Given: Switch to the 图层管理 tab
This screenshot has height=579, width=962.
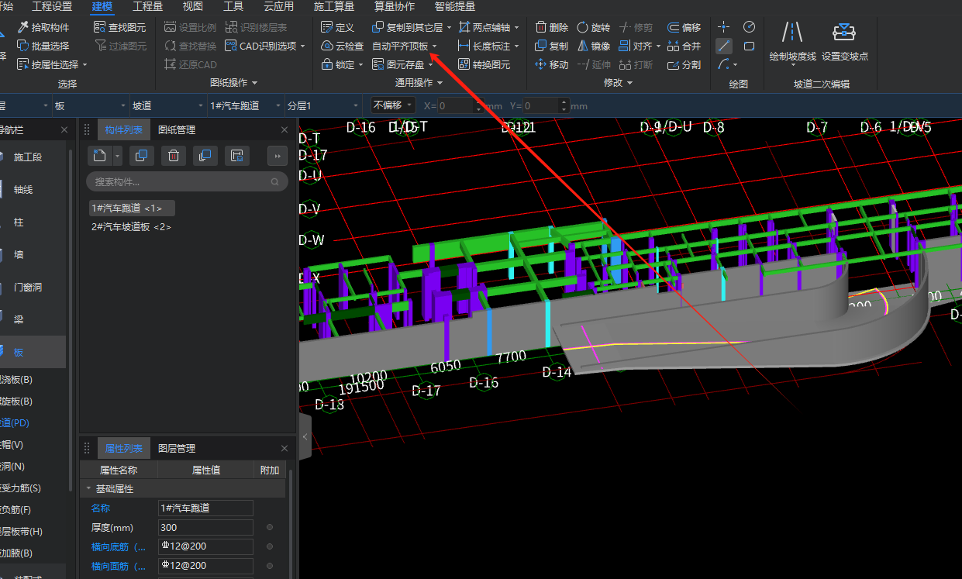Looking at the screenshot, I should click(x=177, y=448).
